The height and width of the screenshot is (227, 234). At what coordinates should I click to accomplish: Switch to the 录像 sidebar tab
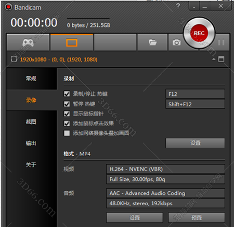click(x=31, y=100)
